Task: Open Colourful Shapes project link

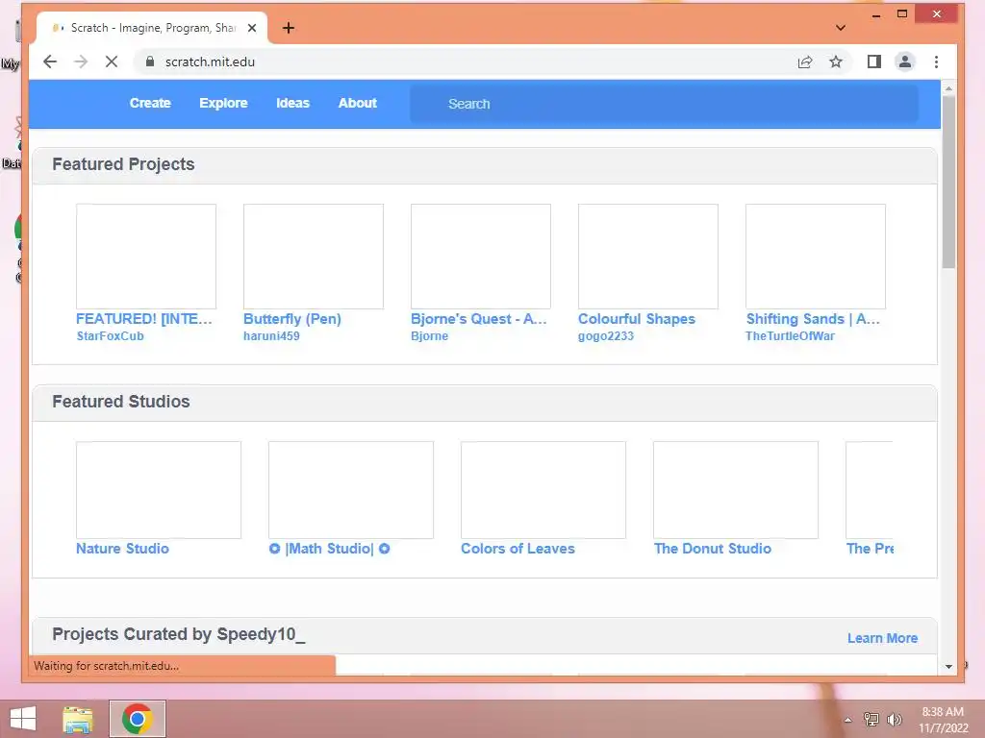Action: tap(637, 319)
